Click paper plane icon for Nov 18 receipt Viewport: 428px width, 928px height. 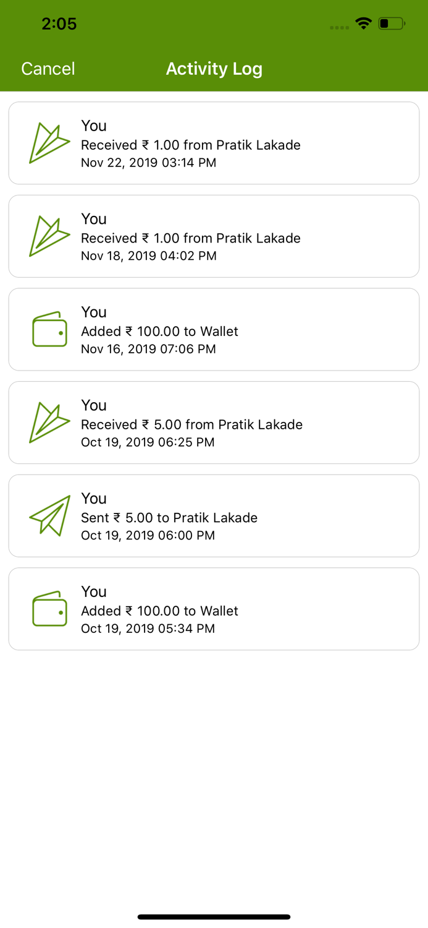pyautogui.click(x=49, y=236)
